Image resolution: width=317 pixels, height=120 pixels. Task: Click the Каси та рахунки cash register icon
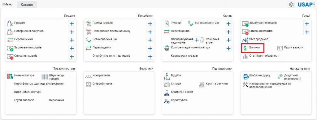tap(202, 84)
